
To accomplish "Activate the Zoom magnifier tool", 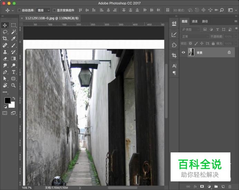I will [13, 85].
